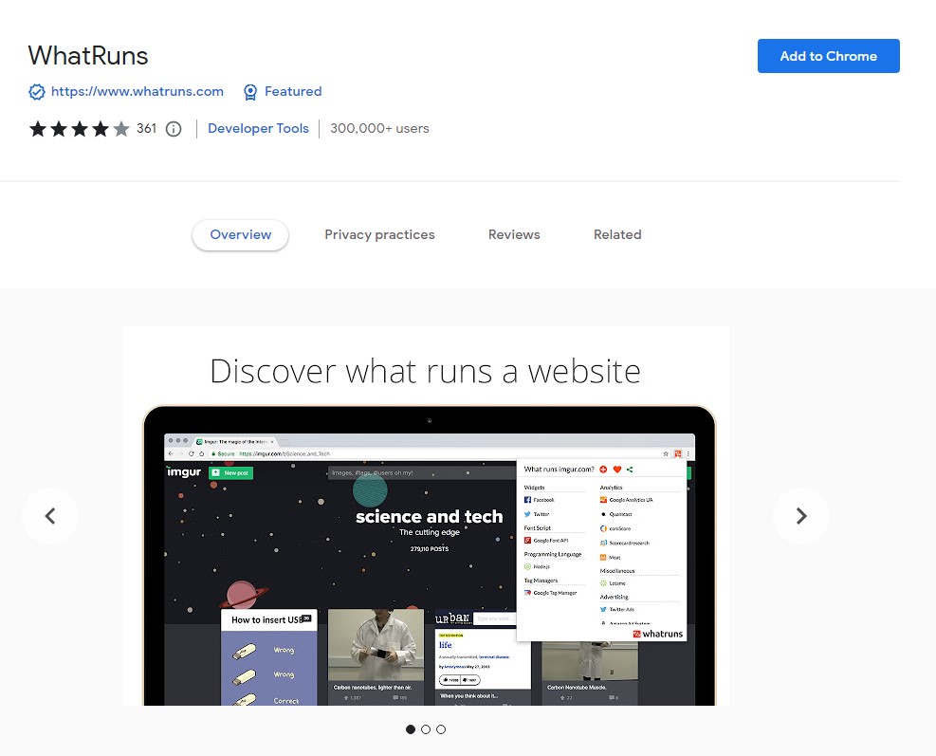The image size is (936, 756).
Task: Select the first carousel dot
Action: point(410,729)
